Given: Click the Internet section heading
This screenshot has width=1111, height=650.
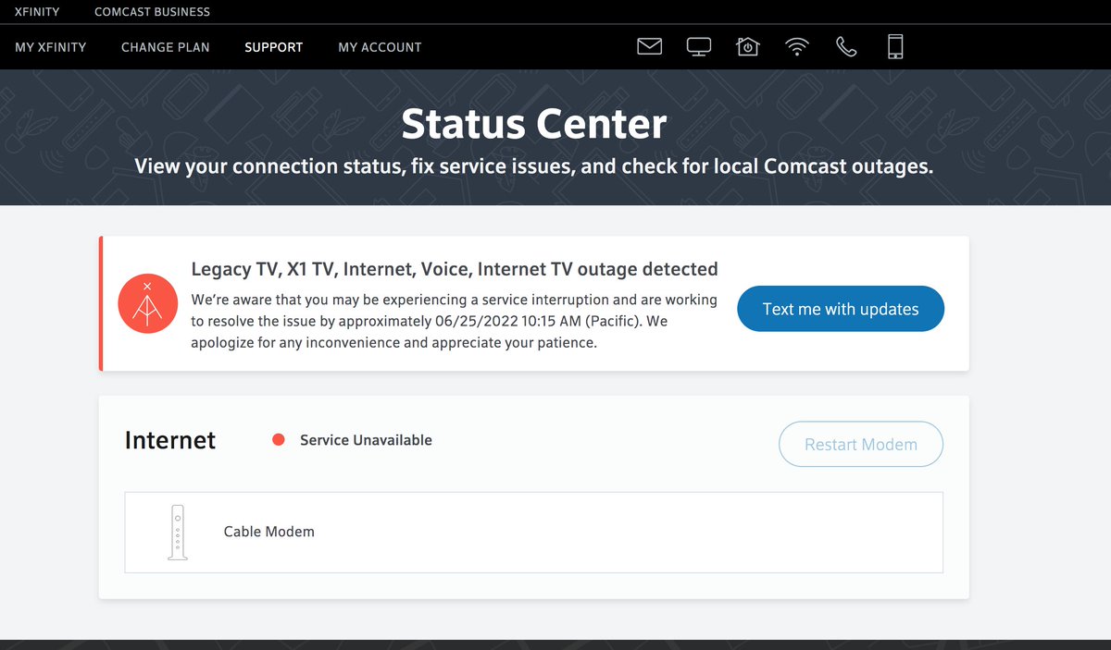Looking at the screenshot, I should (x=170, y=440).
